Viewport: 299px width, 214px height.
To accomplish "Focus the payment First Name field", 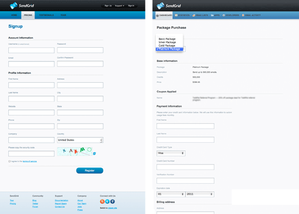I will coord(185,126).
